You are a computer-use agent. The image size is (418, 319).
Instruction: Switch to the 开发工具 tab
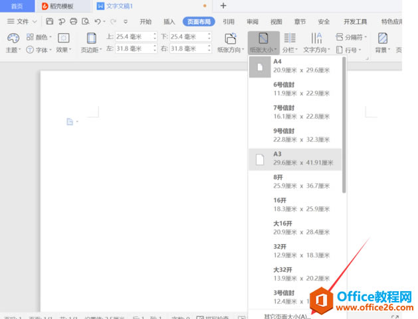tap(355, 22)
